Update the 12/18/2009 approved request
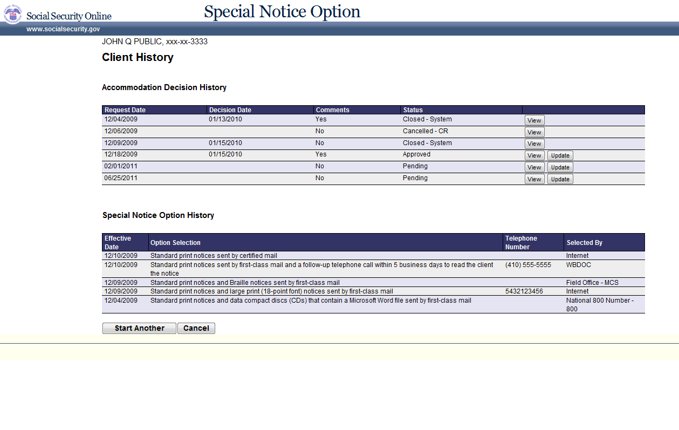Image resolution: width=679 pixels, height=430 pixels. (x=560, y=155)
